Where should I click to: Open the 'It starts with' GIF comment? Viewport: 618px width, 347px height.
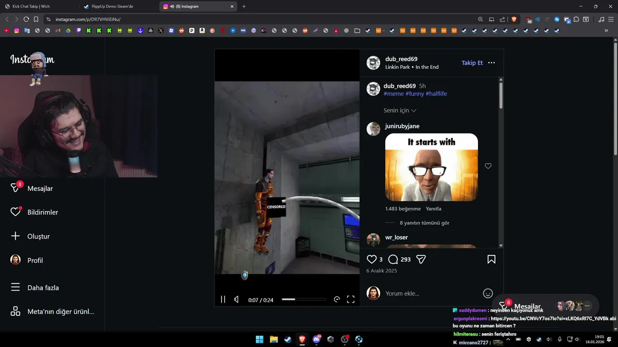pos(432,167)
